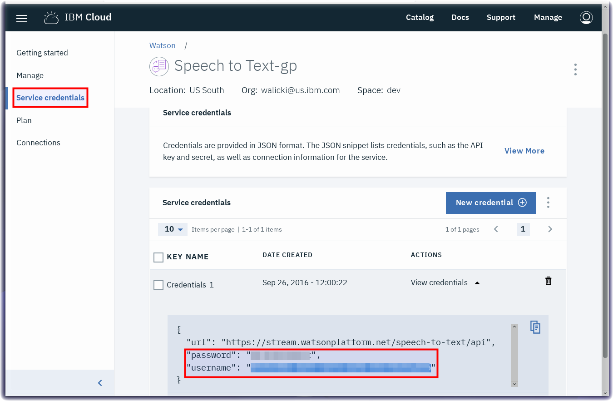Click the browser page vertical scrollbar
The width and height of the screenshot is (613, 401).
[x=605, y=195]
